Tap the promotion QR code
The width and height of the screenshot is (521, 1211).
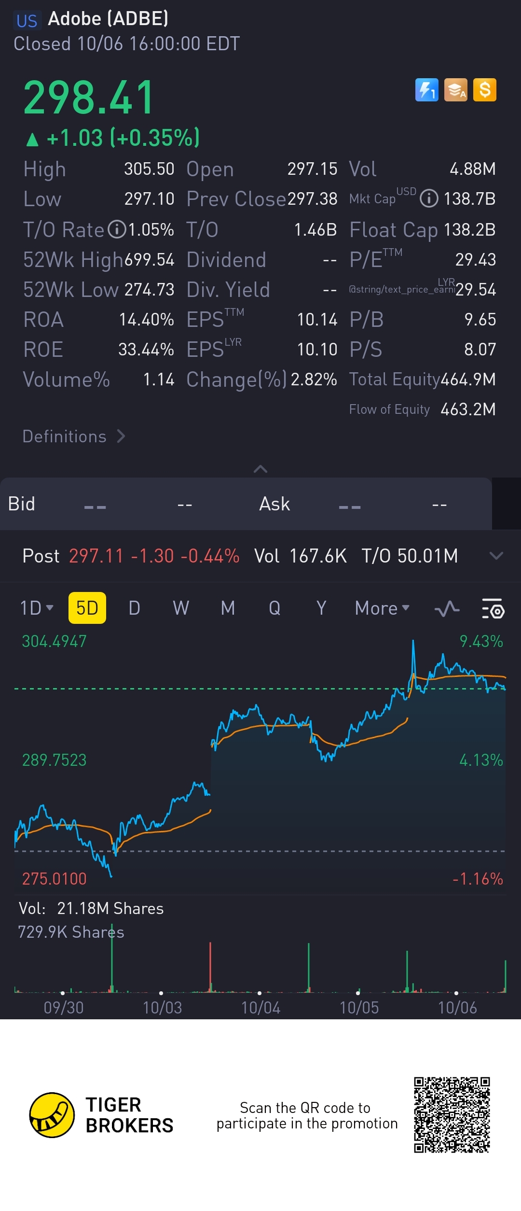pyautogui.click(x=452, y=1115)
